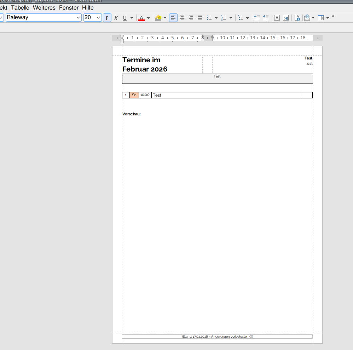Open the Weiteres menu
This screenshot has width=353, height=350.
click(44, 8)
